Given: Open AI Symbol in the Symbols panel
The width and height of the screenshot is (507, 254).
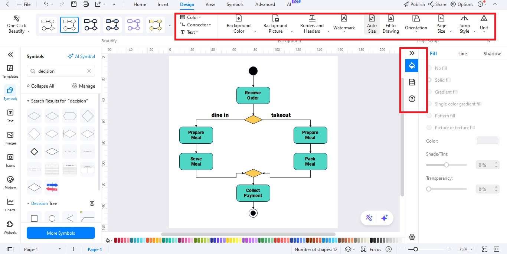Looking at the screenshot, I should (x=81, y=56).
